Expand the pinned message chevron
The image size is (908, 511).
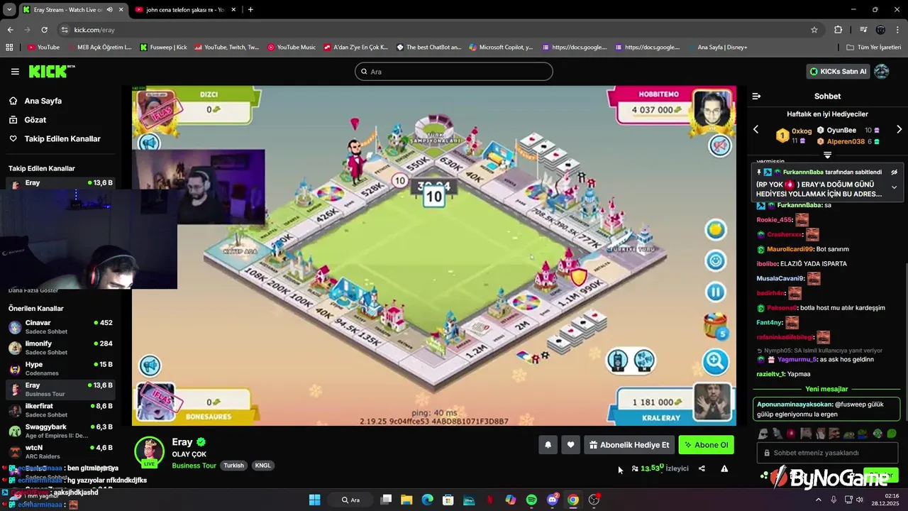(895, 187)
